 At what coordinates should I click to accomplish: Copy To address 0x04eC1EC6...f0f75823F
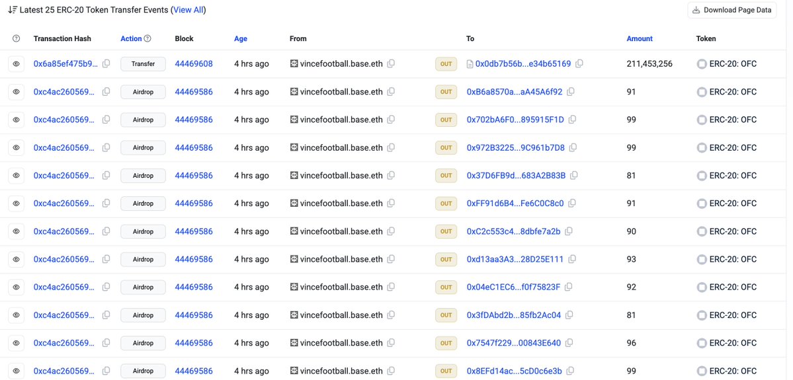(x=569, y=287)
